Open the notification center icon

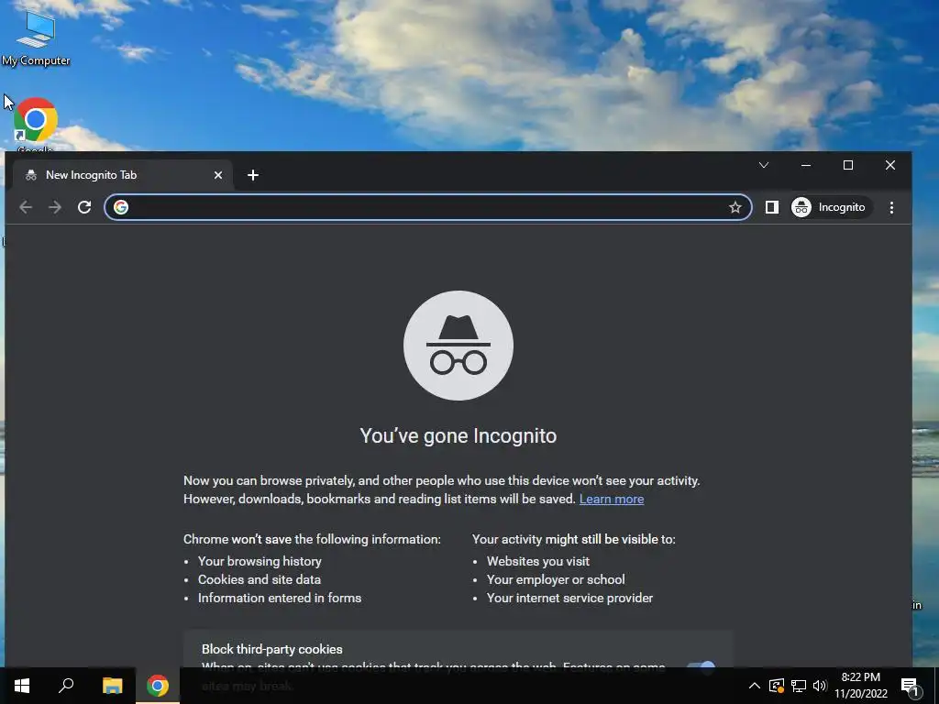pyautogui.click(x=910, y=686)
